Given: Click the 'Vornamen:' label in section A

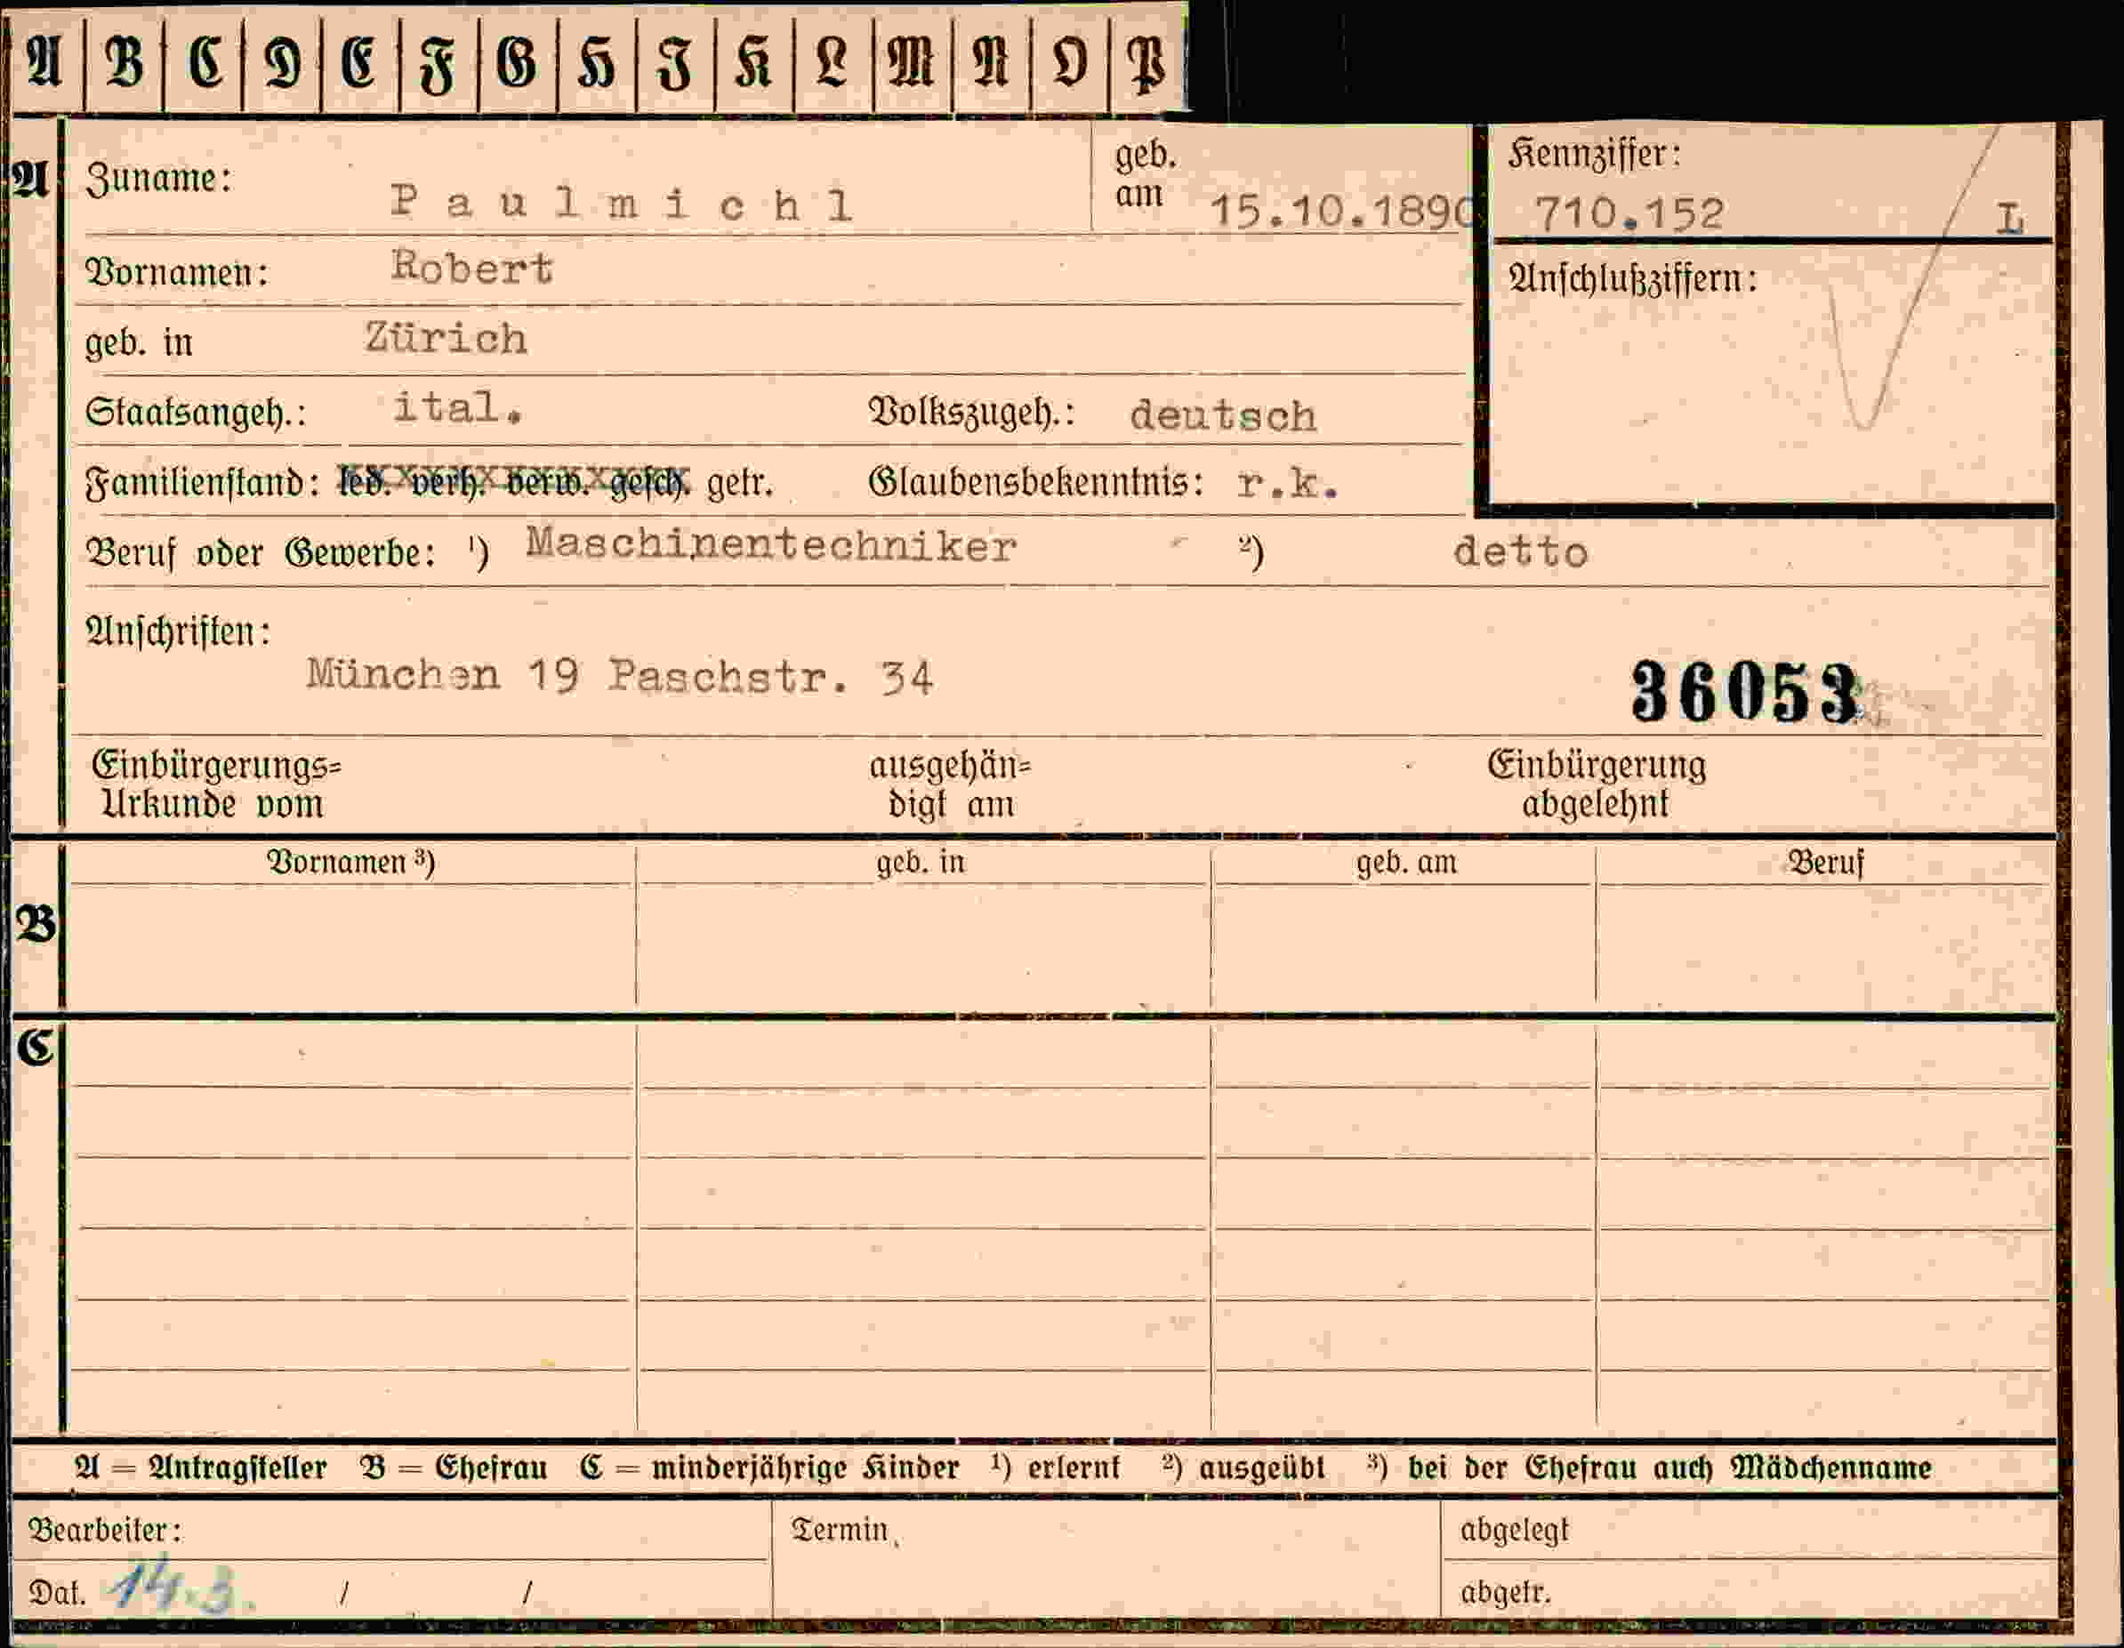Looking at the screenshot, I should [x=176, y=273].
